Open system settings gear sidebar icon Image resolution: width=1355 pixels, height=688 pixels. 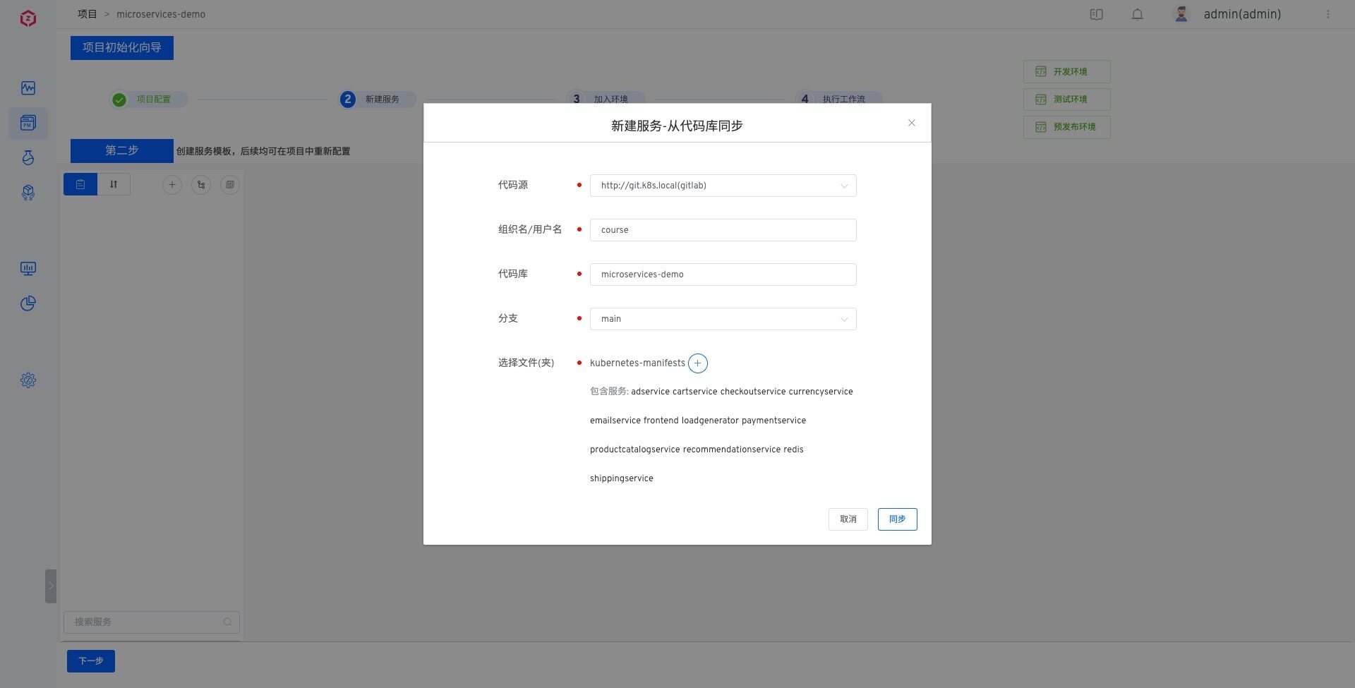click(28, 380)
